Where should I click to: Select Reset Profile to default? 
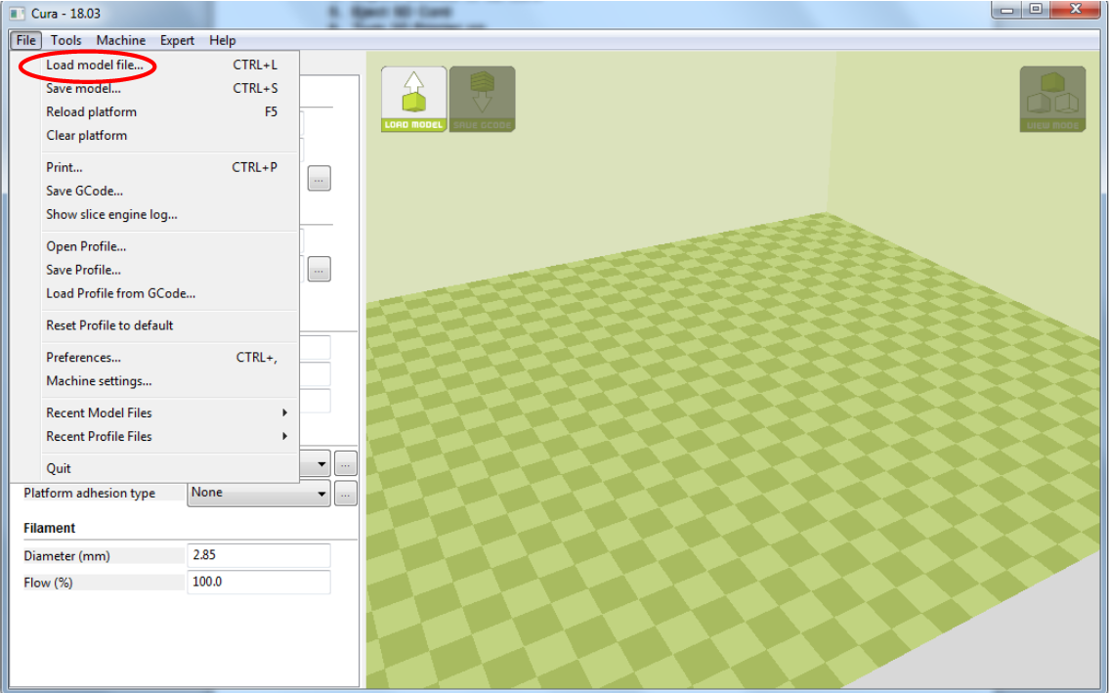coord(109,325)
